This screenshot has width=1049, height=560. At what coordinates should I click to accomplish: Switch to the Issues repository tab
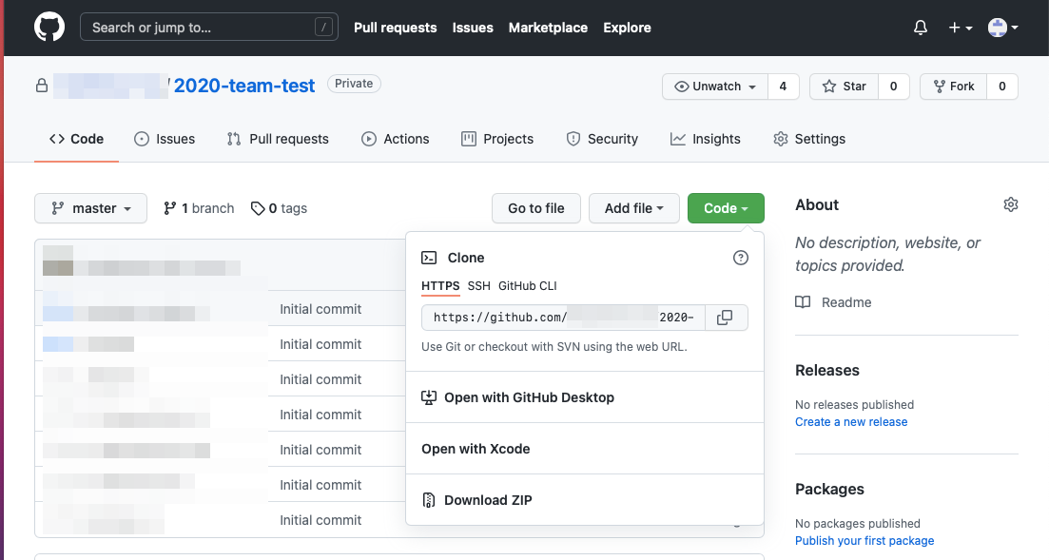(165, 139)
